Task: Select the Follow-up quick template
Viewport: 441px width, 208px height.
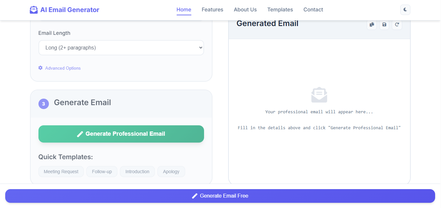Action: tap(102, 172)
